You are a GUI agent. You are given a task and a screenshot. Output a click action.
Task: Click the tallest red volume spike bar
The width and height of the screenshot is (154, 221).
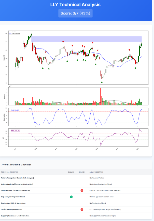101,97
